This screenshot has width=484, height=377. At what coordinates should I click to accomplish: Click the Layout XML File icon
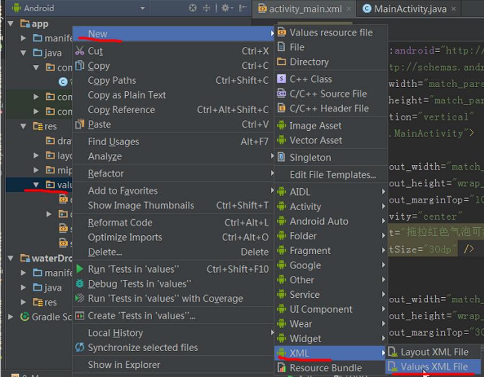(392, 352)
